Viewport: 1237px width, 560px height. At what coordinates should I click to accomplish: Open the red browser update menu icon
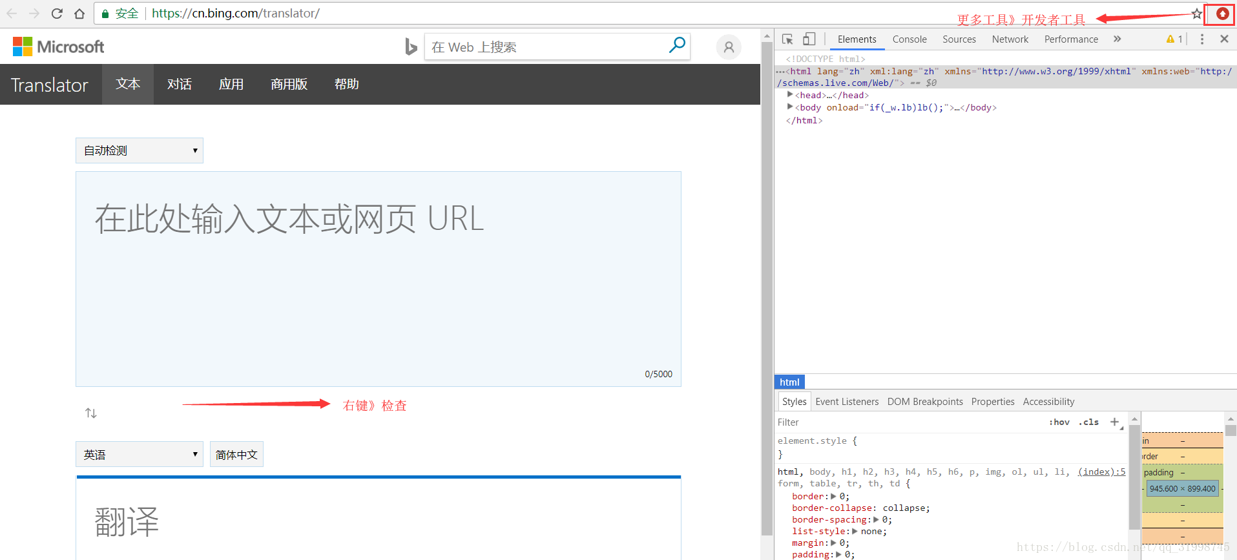[x=1222, y=14]
